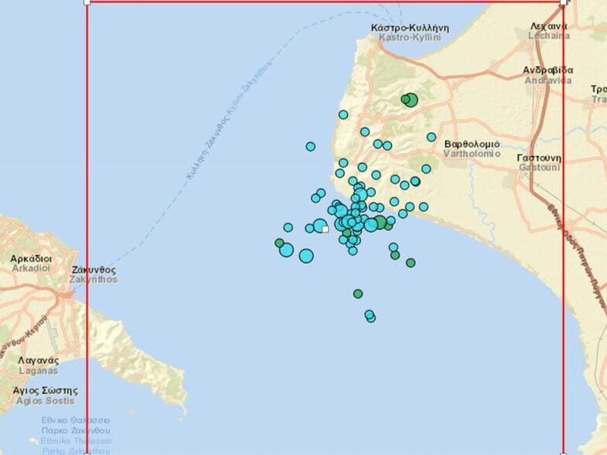This screenshot has width=607, height=455.
Task: Click the large green earthquake marker near Kastro-Kyllini
Action: (x=411, y=100)
